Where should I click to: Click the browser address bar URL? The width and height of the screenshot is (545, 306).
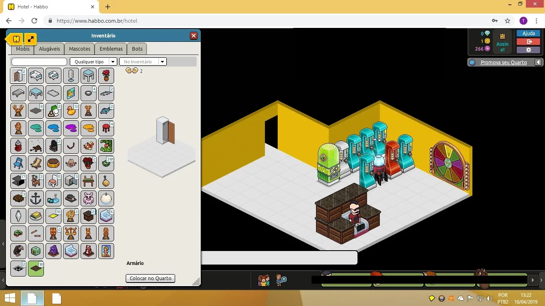[97, 21]
